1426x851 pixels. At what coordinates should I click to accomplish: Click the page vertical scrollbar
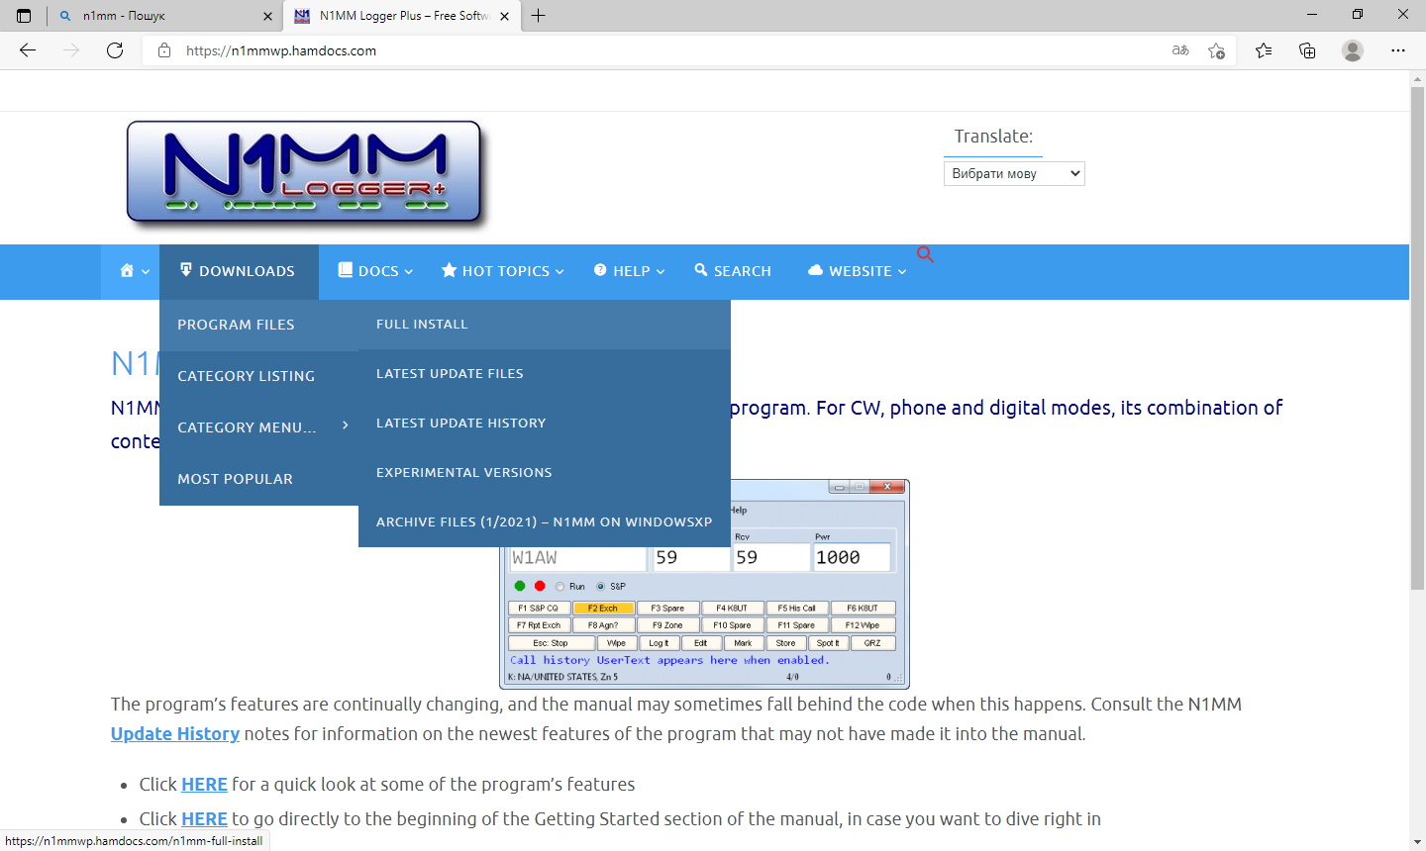(x=1417, y=336)
